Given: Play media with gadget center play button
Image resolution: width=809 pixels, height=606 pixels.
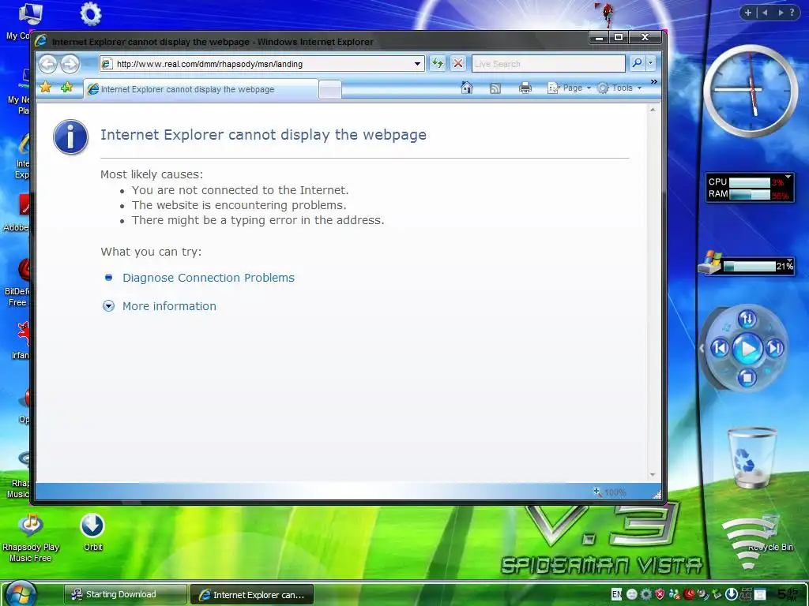Looking at the screenshot, I should [x=747, y=349].
